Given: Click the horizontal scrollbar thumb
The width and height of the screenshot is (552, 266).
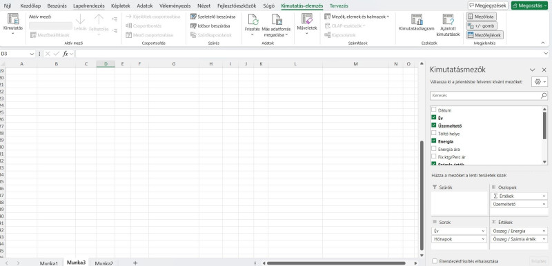Looking at the screenshot, I should point(336,263).
